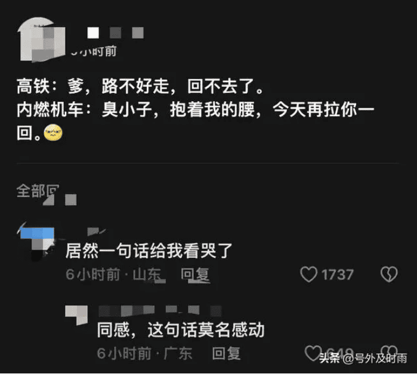Dislike the 山东 comment with broken heart
The image size is (417, 374).
tap(389, 274)
